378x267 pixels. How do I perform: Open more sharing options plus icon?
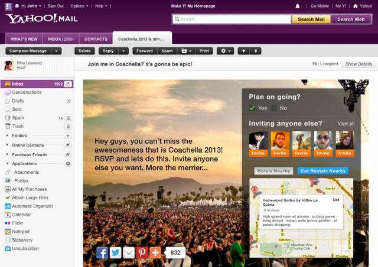[x=155, y=253]
